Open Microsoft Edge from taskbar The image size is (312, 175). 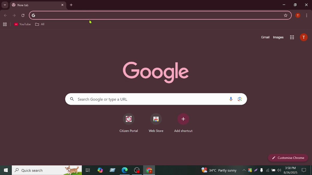click(125, 170)
